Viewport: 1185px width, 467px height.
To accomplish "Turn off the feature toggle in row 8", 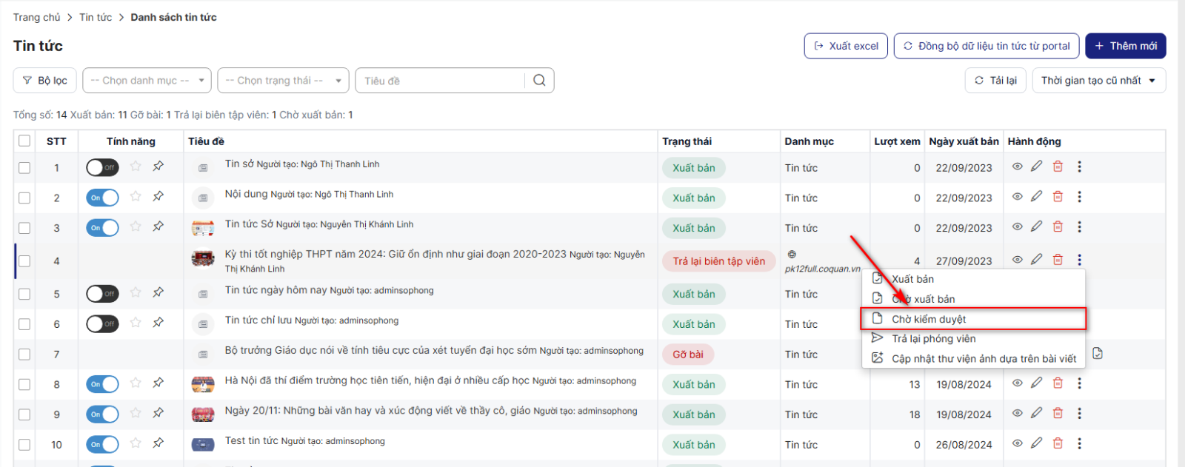I will click(x=102, y=384).
